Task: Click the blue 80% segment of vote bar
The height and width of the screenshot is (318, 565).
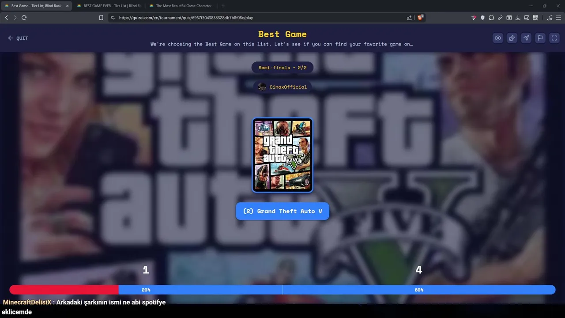Action: click(x=337, y=290)
